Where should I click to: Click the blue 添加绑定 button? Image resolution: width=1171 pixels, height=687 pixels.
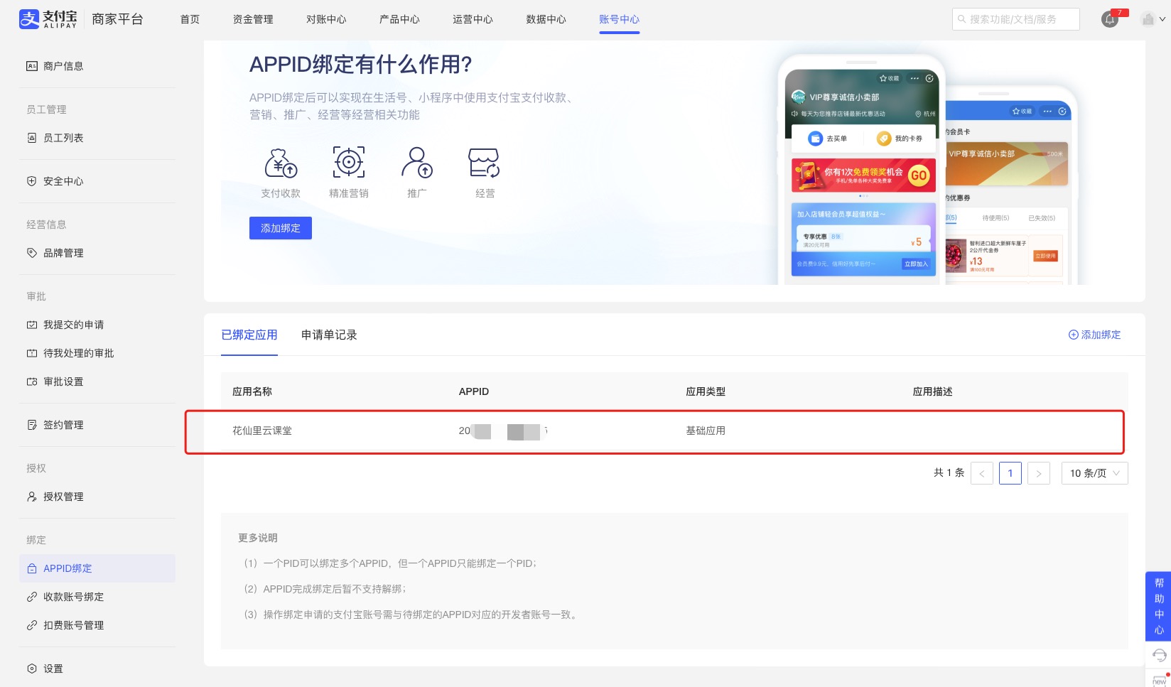(281, 228)
